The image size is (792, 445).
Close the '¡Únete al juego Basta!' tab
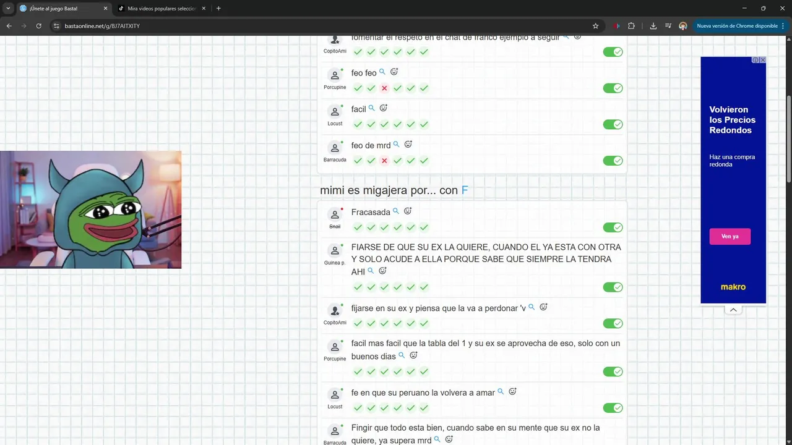click(105, 9)
